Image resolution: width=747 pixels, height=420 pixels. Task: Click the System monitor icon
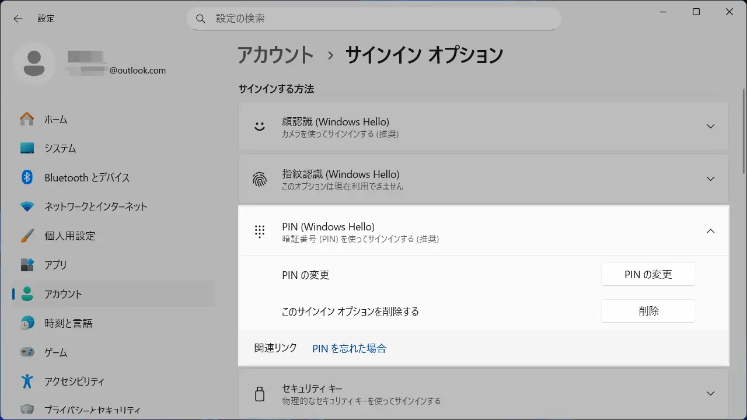(27, 148)
